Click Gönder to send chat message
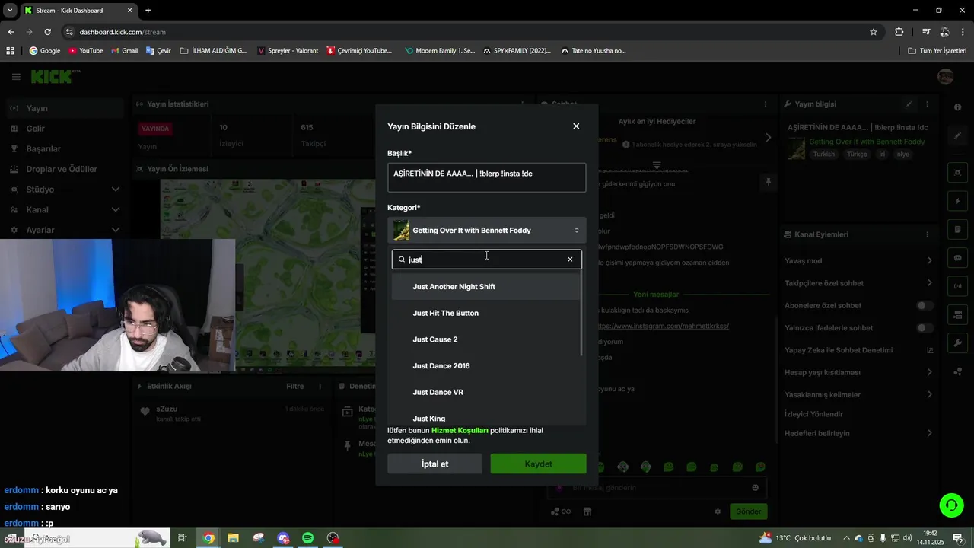974x548 pixels. (x=748, y=511)
